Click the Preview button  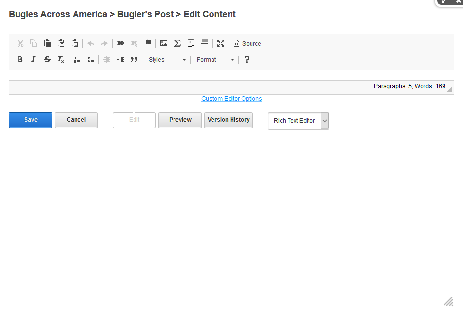click(x=180, y=120)
